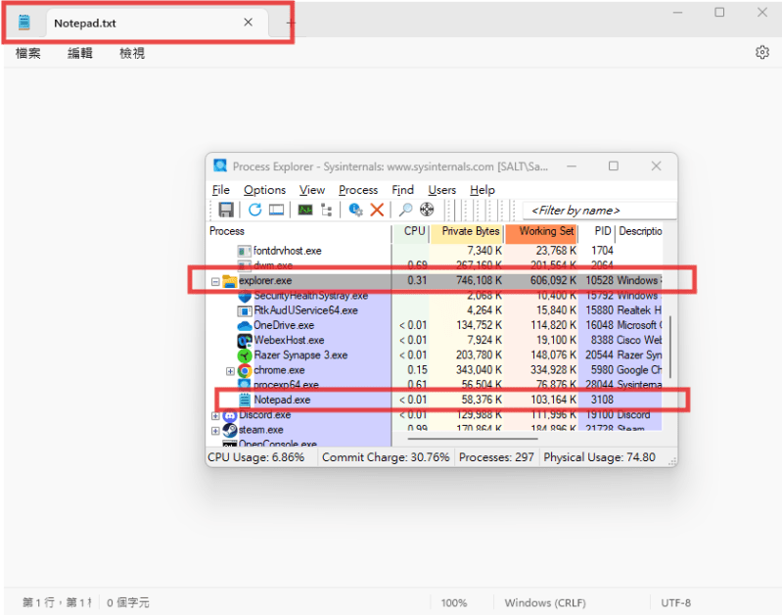Open Notepad settings gear icon

tap(762, 53)
